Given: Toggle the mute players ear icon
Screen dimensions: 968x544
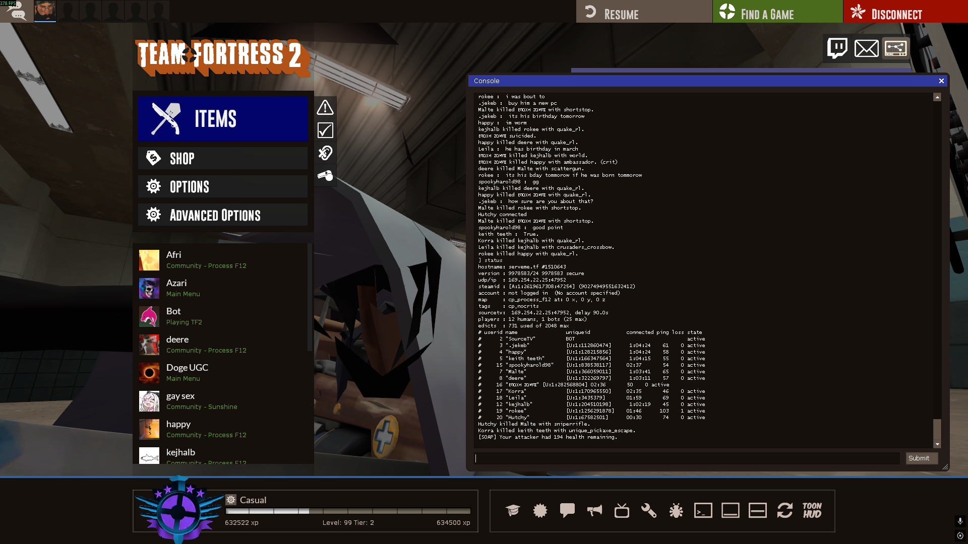Looking at the screenshot, I should tap(325, 153).
